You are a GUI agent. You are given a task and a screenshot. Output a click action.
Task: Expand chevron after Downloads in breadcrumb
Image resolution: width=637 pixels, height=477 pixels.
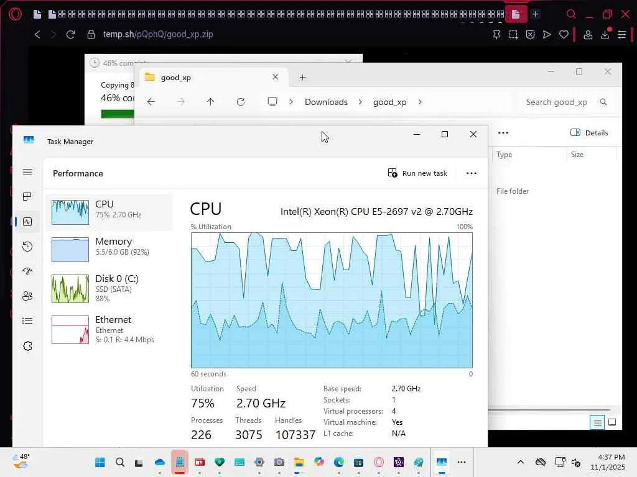tap(360, 102)
